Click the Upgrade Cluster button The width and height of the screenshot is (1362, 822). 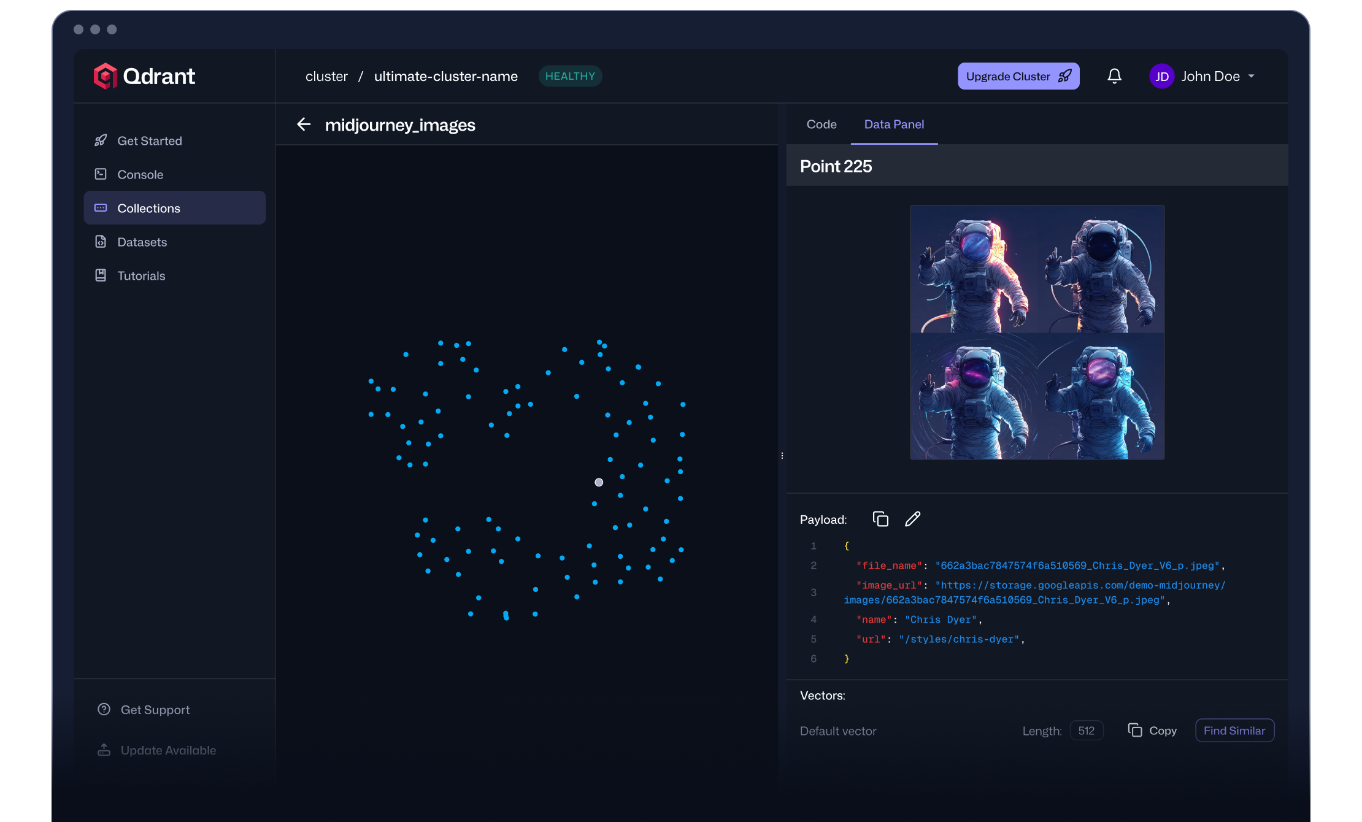click(1018, 76)
